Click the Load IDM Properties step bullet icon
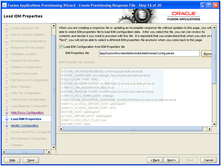The height and width of the screenshot is (166, 221). [7, 119]
